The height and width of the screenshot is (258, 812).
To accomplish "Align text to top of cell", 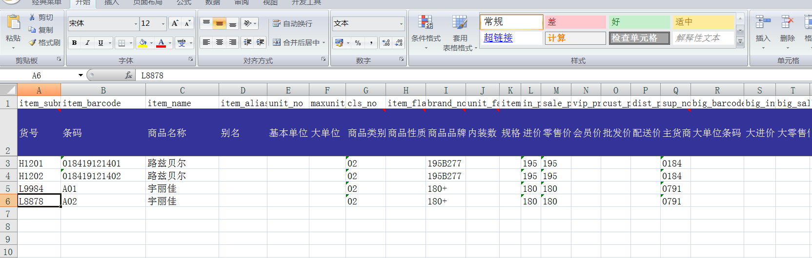I will 206,23.
